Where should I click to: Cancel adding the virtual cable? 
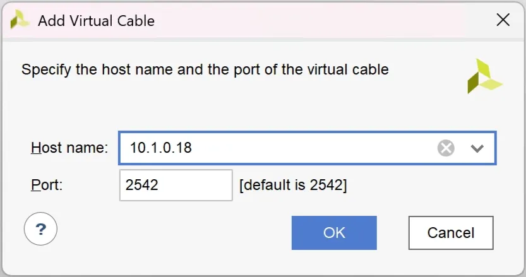click(x=450, y=232)
